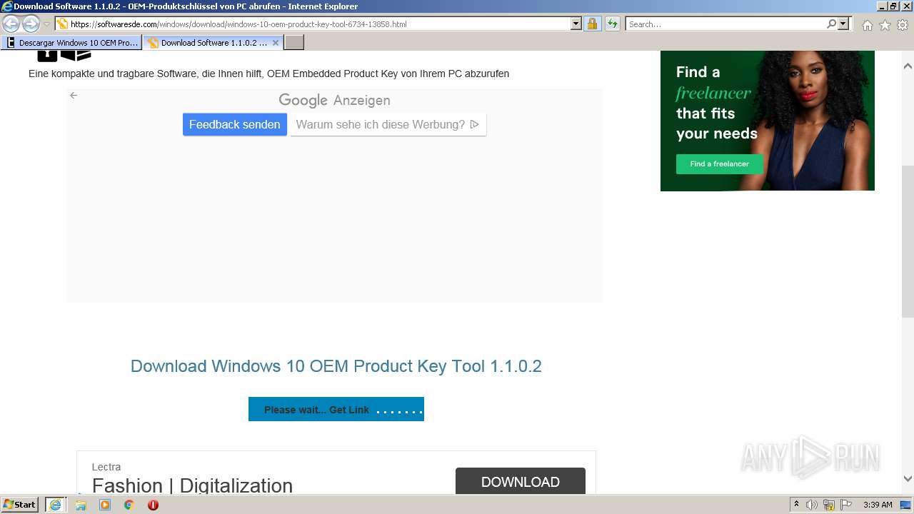Click Warum sehe ich diese Werbung?
The width and height of the screenshot is (914, 514).
click(x=388, y=124)
